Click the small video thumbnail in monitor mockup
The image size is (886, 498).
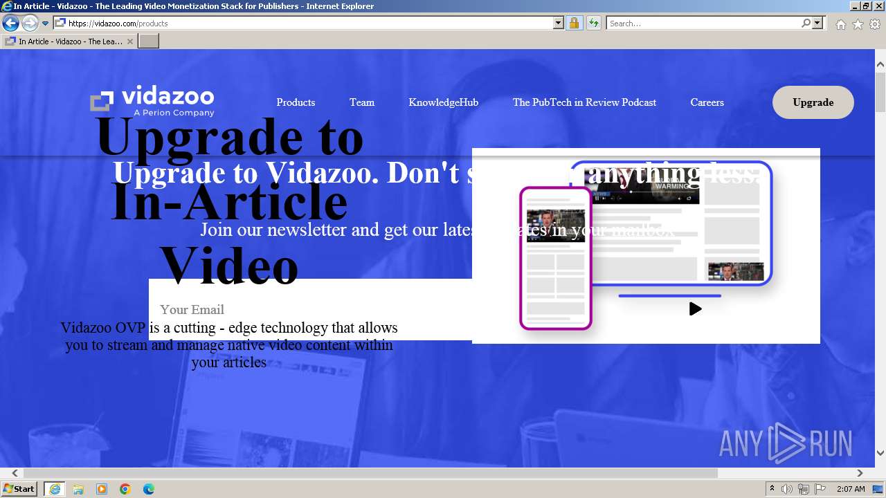pyautogui.click(x=736, y=271)
